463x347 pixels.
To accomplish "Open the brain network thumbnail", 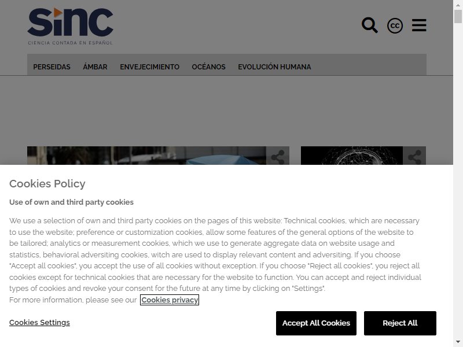I will (352, 156).
